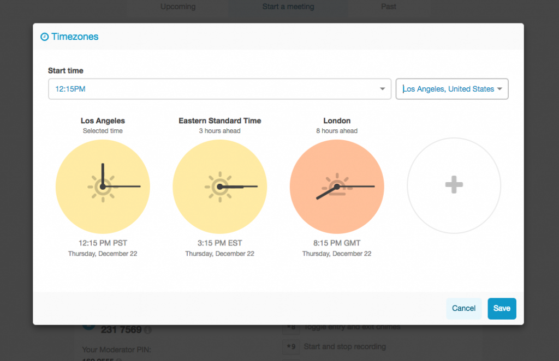Open the Start a meeting tab

(288, 7)
